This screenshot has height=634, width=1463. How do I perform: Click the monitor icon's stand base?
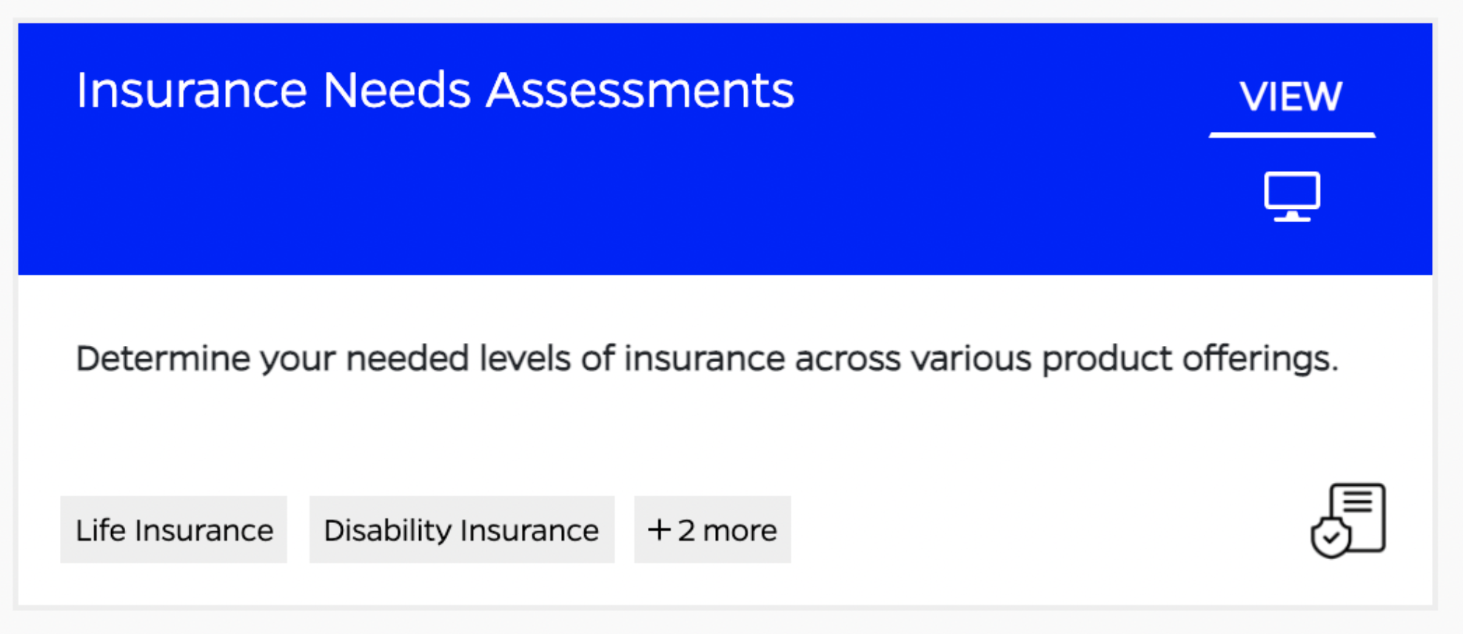[1291, 218]
